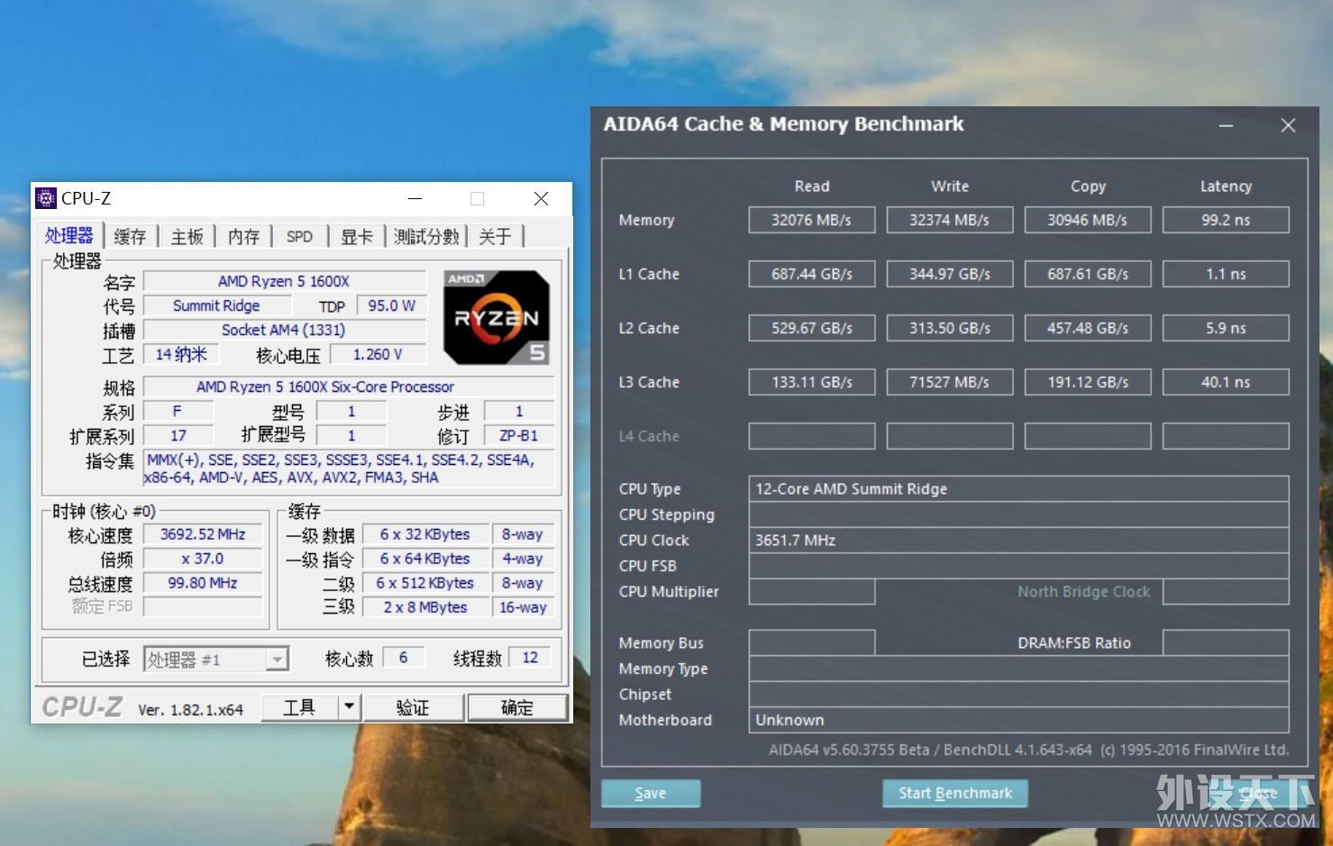Open the SPD tab
This screenshot has height=846, width=1333.
[x=299, y=237]
